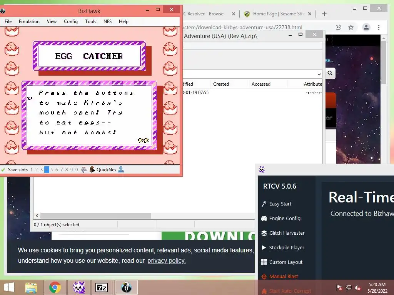The width and height of the screenshot is (394, 295).
Task: Click the BizHawk title bar app icon
Action: (2, 11)
